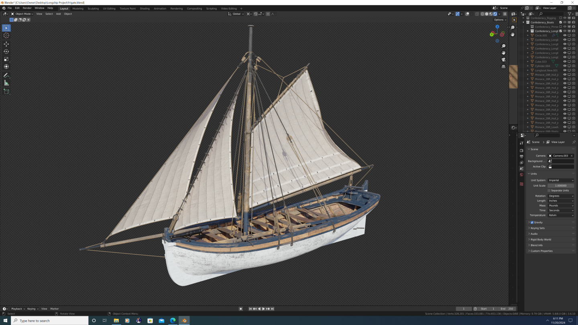Switch to the UV Editing workspace tab
This screenshot has width=578, height=325.
[109, 8]
